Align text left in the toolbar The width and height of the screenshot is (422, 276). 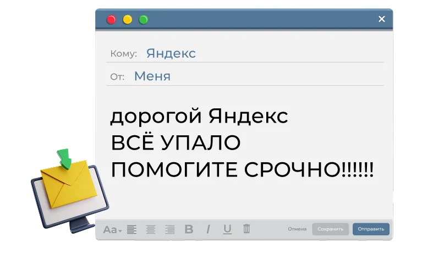point(131,229)
